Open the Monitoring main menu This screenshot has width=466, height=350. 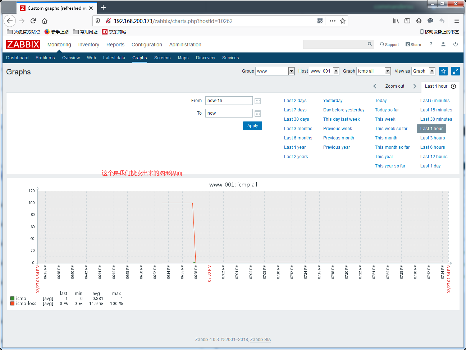coord(59,45)
